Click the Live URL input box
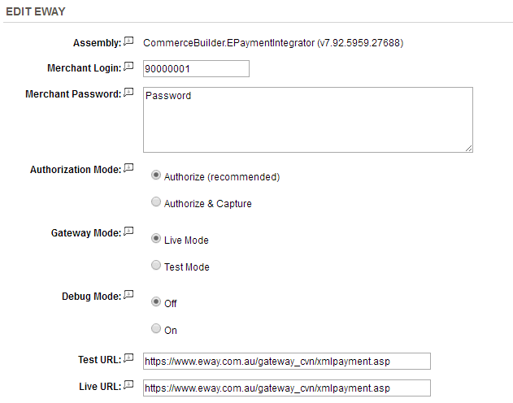The image size is (513, 403). click(x=287, y=388)
